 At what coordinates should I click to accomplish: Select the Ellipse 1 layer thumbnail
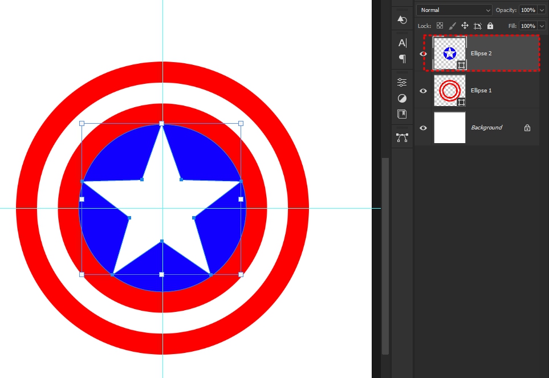(x=450, y=90)
